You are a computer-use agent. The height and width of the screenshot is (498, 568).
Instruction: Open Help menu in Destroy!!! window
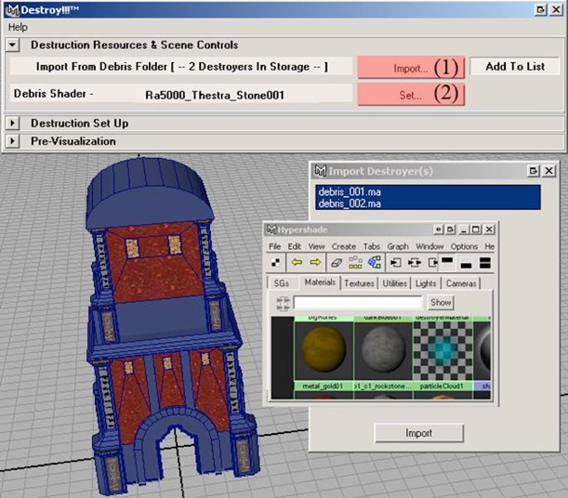pyautogui.click(x=18, y=27)
